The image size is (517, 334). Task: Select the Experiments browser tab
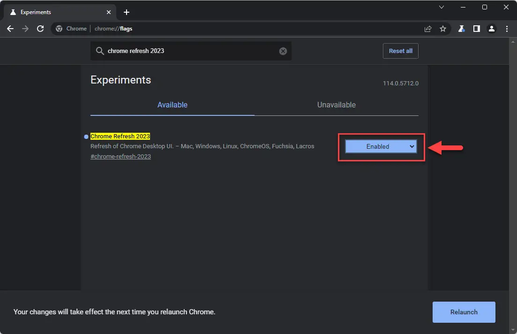pyautogui.click(x=60, y=12)
